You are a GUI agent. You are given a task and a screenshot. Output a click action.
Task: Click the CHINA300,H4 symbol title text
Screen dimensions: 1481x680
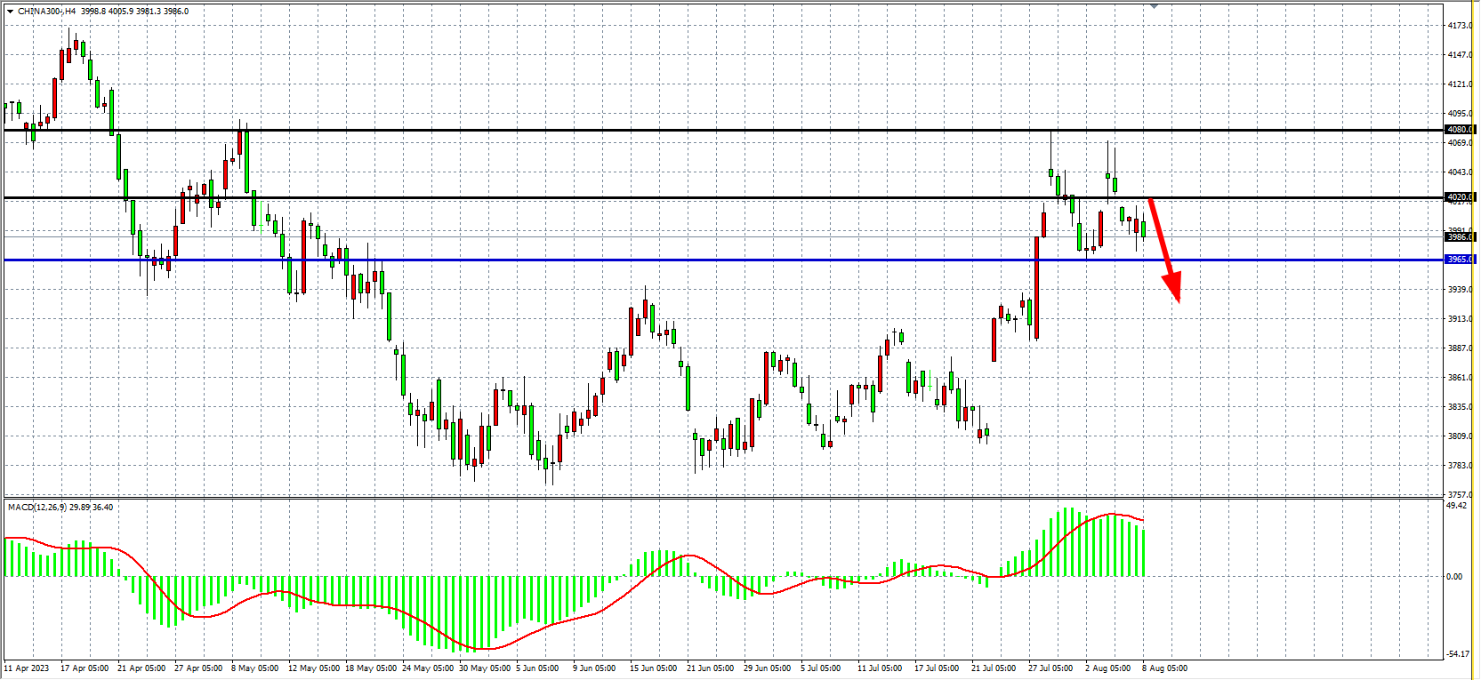tap(46, 12)
